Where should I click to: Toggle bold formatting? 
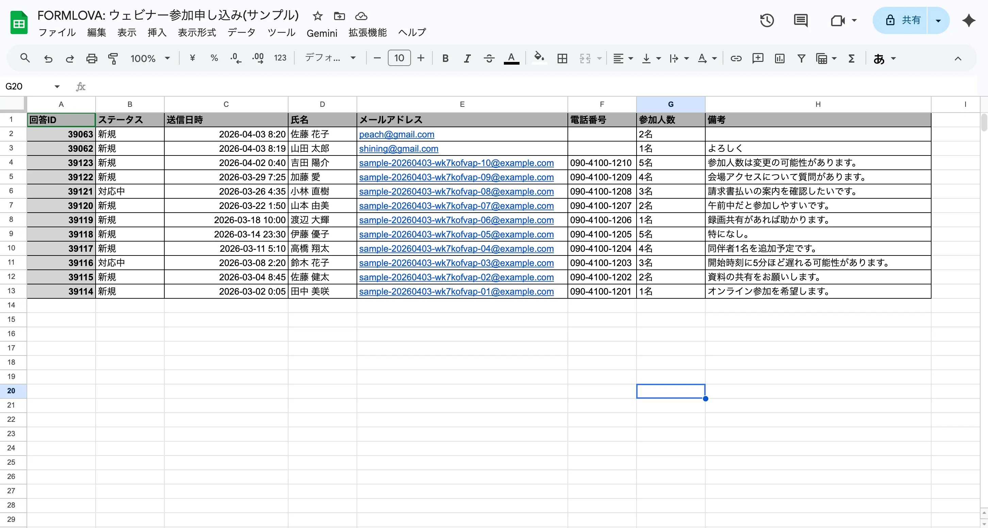[445, 58]
